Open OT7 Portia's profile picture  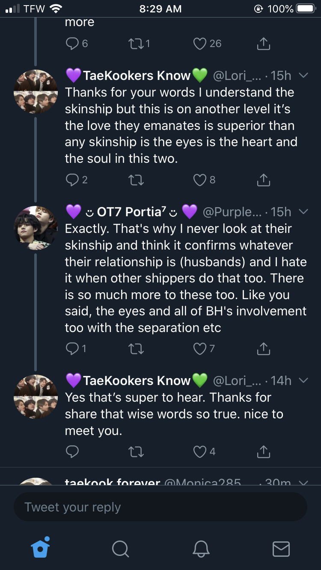pyautogui.click(x=36, y=228)
